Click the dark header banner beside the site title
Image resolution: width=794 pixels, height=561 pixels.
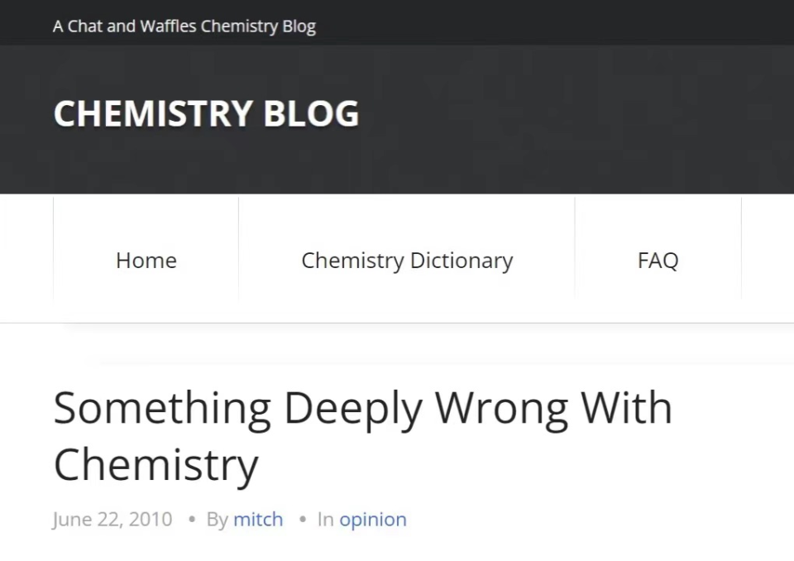(579, 116)
